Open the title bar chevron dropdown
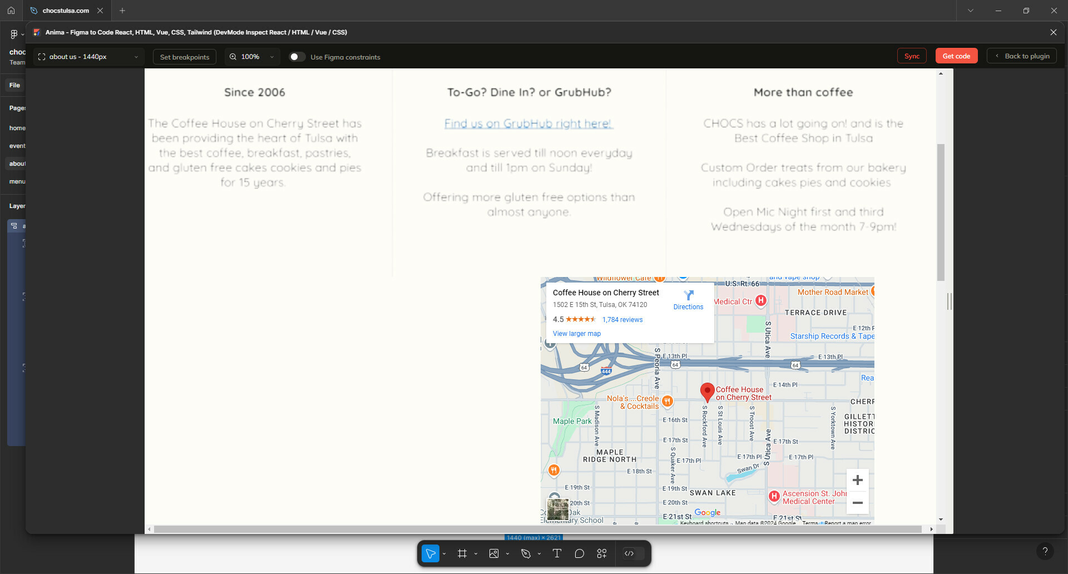The height and width of the screenshot is (574, 1068). pyautogui.click(x=971, y=11)
